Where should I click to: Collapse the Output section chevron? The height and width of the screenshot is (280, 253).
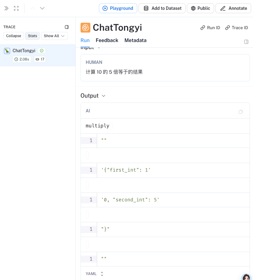click(104, 96)
